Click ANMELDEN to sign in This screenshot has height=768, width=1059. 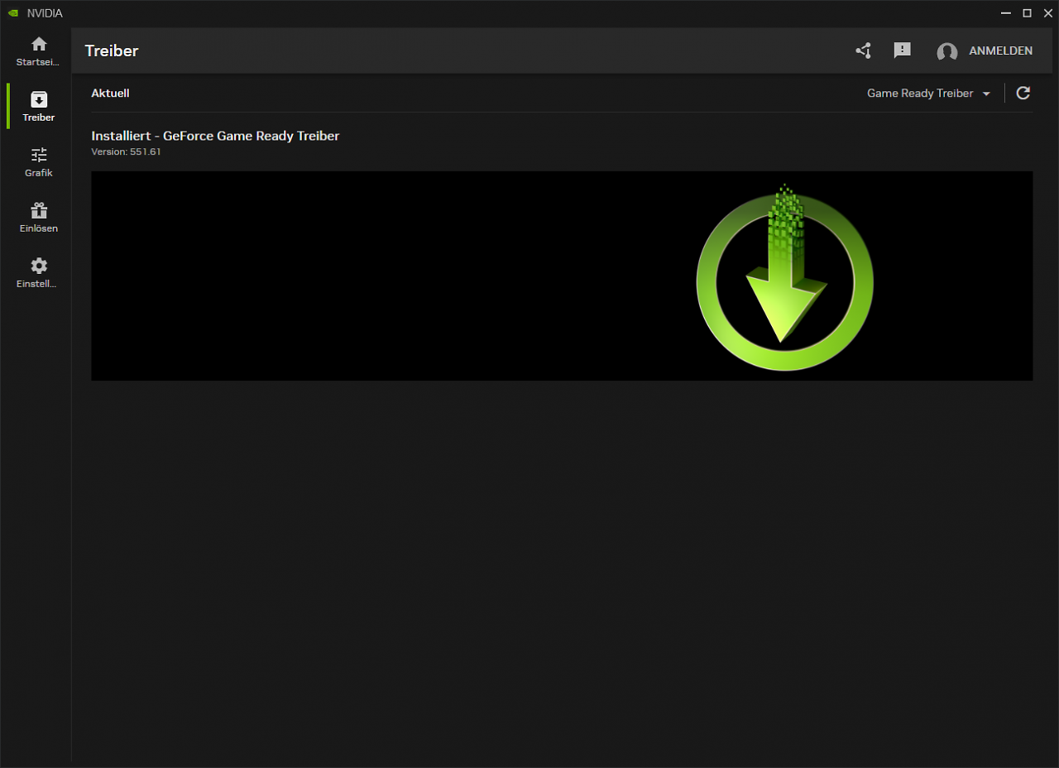[x=1000, y=50]
